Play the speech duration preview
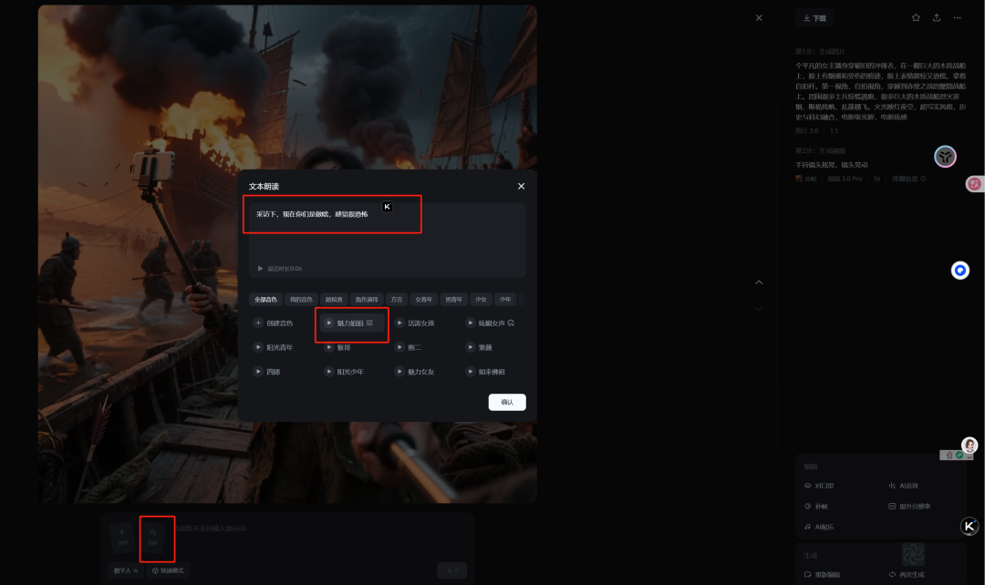 260,269
